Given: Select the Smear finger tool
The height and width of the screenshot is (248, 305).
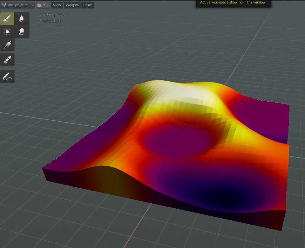Looking at the screenshot, I should pos(22,32).
